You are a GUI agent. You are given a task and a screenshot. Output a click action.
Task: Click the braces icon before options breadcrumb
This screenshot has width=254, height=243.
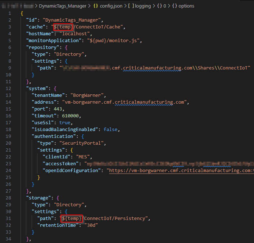coord(174,6)
